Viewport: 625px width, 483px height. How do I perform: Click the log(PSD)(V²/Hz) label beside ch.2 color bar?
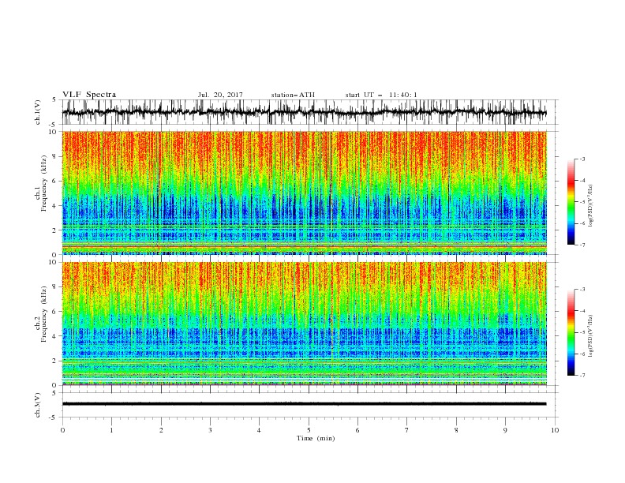(590, 336)
